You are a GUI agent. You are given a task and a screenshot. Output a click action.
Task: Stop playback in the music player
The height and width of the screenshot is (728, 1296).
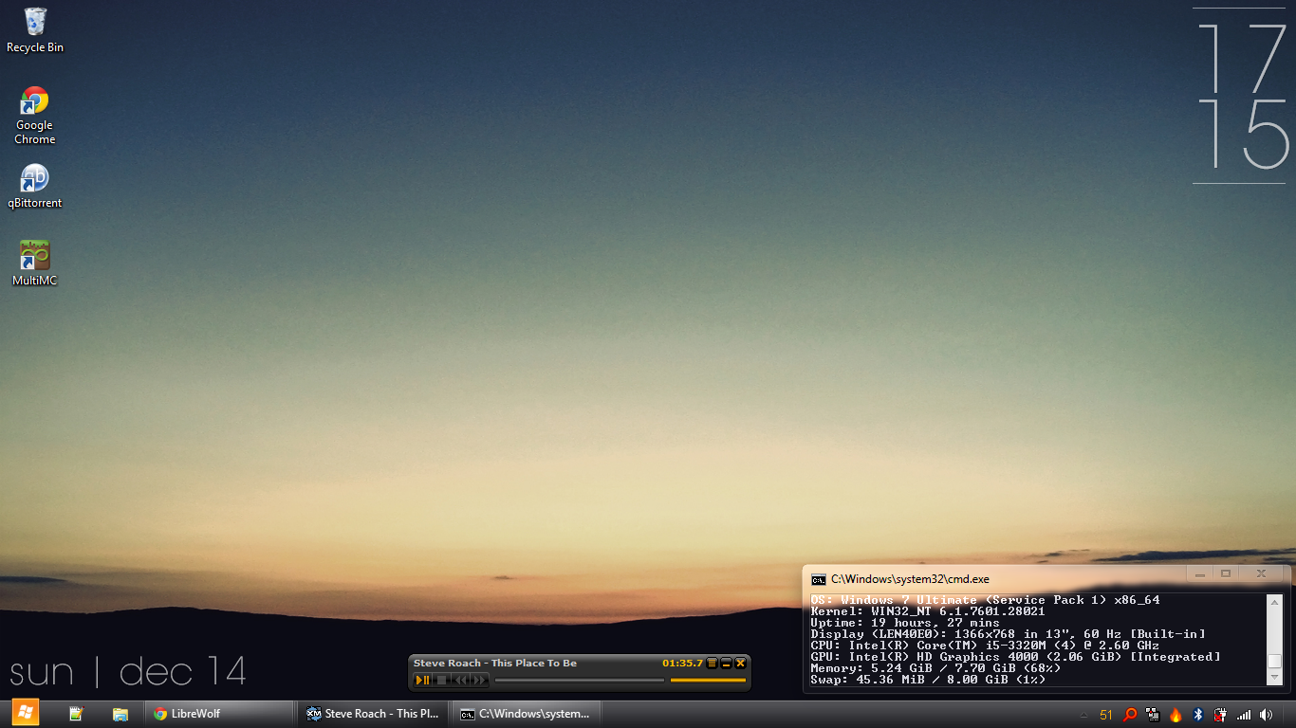pos(440,680)
